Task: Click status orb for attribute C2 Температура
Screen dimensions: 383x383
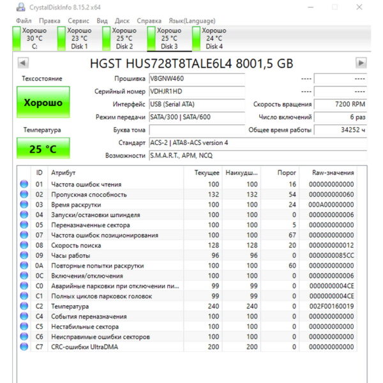Action: coord(24,306)
